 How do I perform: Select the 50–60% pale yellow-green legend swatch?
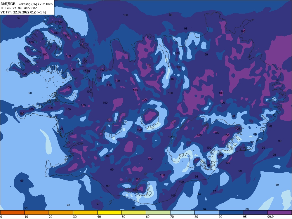pyautogui.click(x=134, y=213)
